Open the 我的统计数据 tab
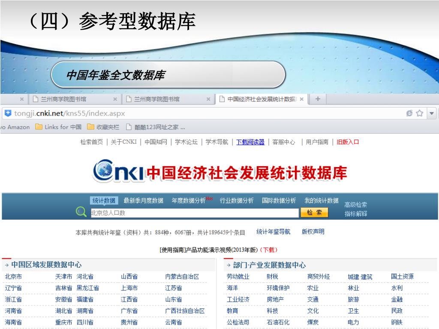439x329 pixels. click(x=322, y=200)
